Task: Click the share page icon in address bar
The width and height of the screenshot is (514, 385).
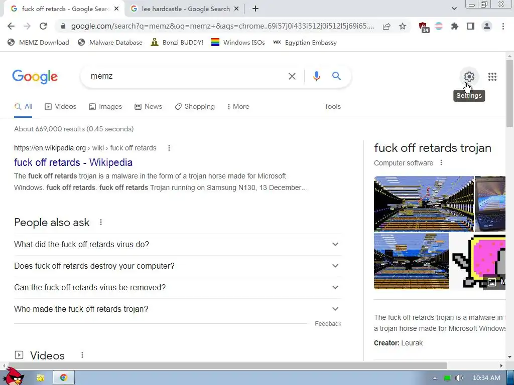Action: click(387, 26)
